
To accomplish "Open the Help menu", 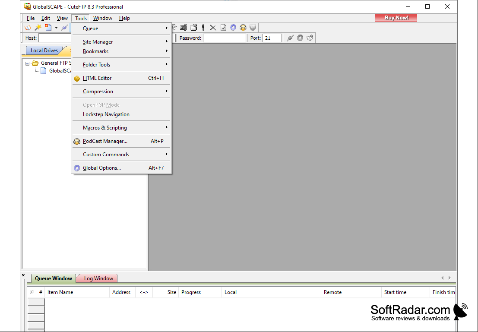I will click(124, 18).
